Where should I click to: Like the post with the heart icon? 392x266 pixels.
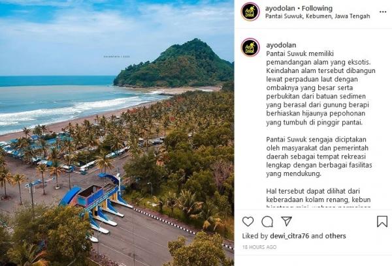point(248,221)
